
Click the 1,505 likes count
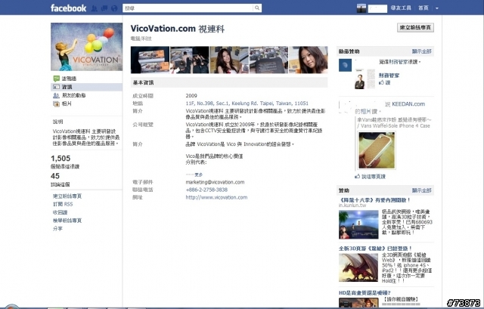click(60, 158)
